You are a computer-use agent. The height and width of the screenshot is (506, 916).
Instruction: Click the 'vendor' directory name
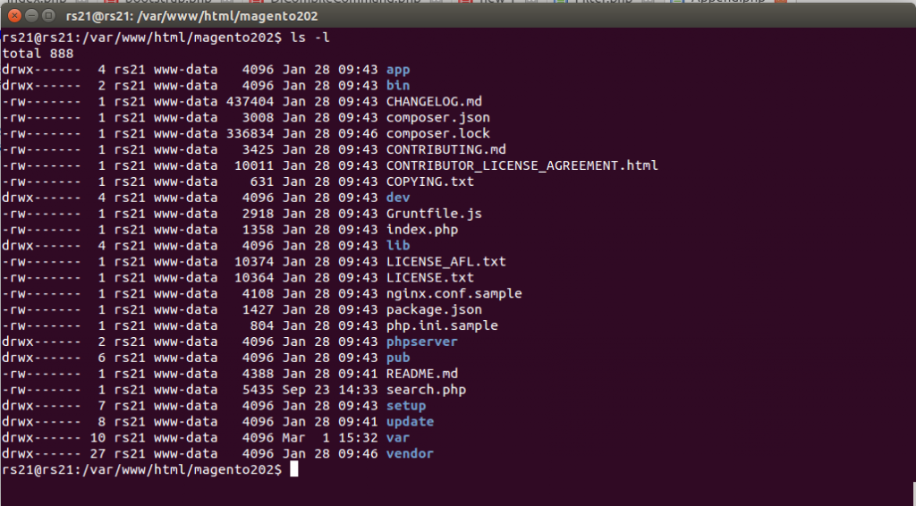(x=410, y=453)
